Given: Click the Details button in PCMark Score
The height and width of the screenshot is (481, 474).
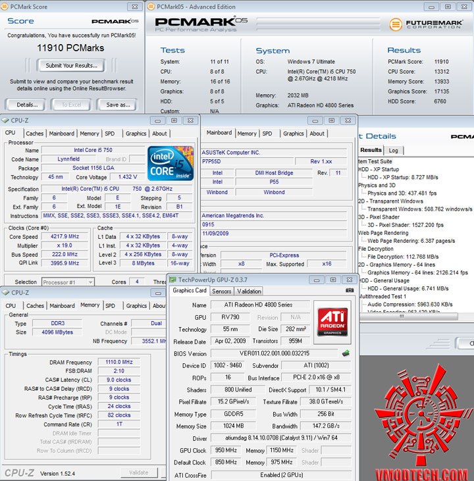Looking at the screenshot, I should pyautogui.click(x=27, y=105).
